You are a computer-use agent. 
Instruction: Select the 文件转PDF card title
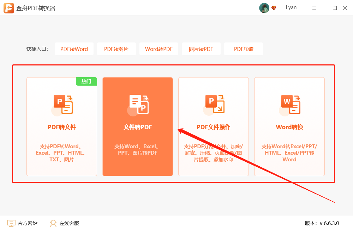[138, 127]
